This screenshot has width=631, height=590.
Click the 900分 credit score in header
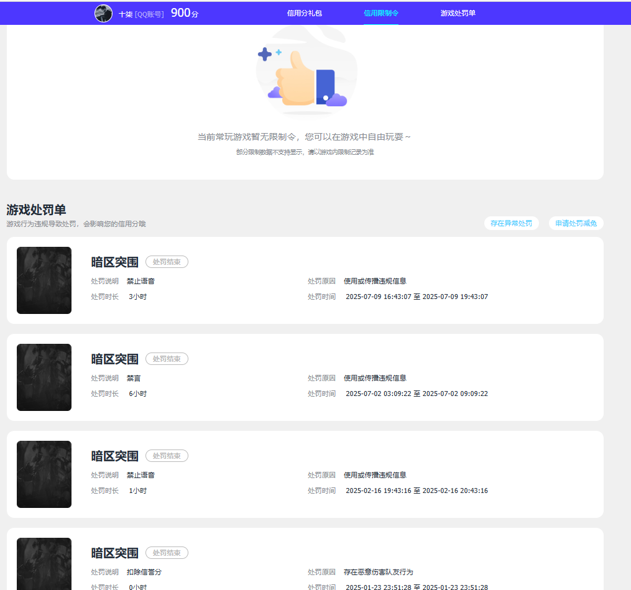point(184,13)
